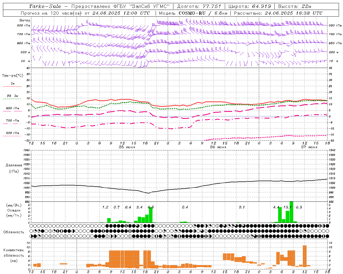Select the 'Долгота: 77.751' longitude value
Image resolution: width=343 pixels, height=274 pixels.
click(199, 6)
